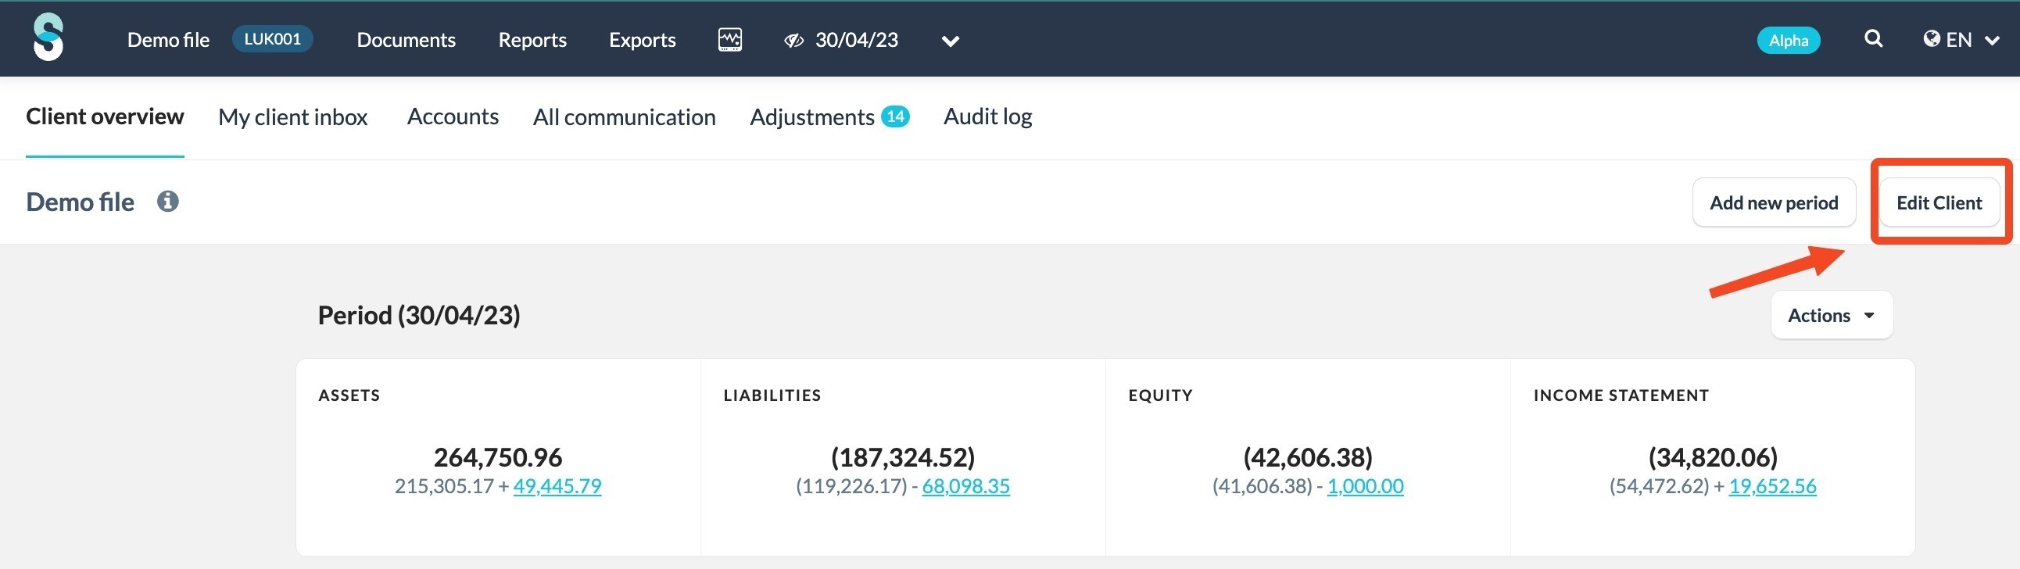
Task: Switch to the Accounts tab
Action: pyautogui.click(x=453, y=116)
